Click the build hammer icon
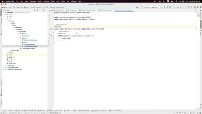Viewport: 202px width, 114px height. click(142, 7)
